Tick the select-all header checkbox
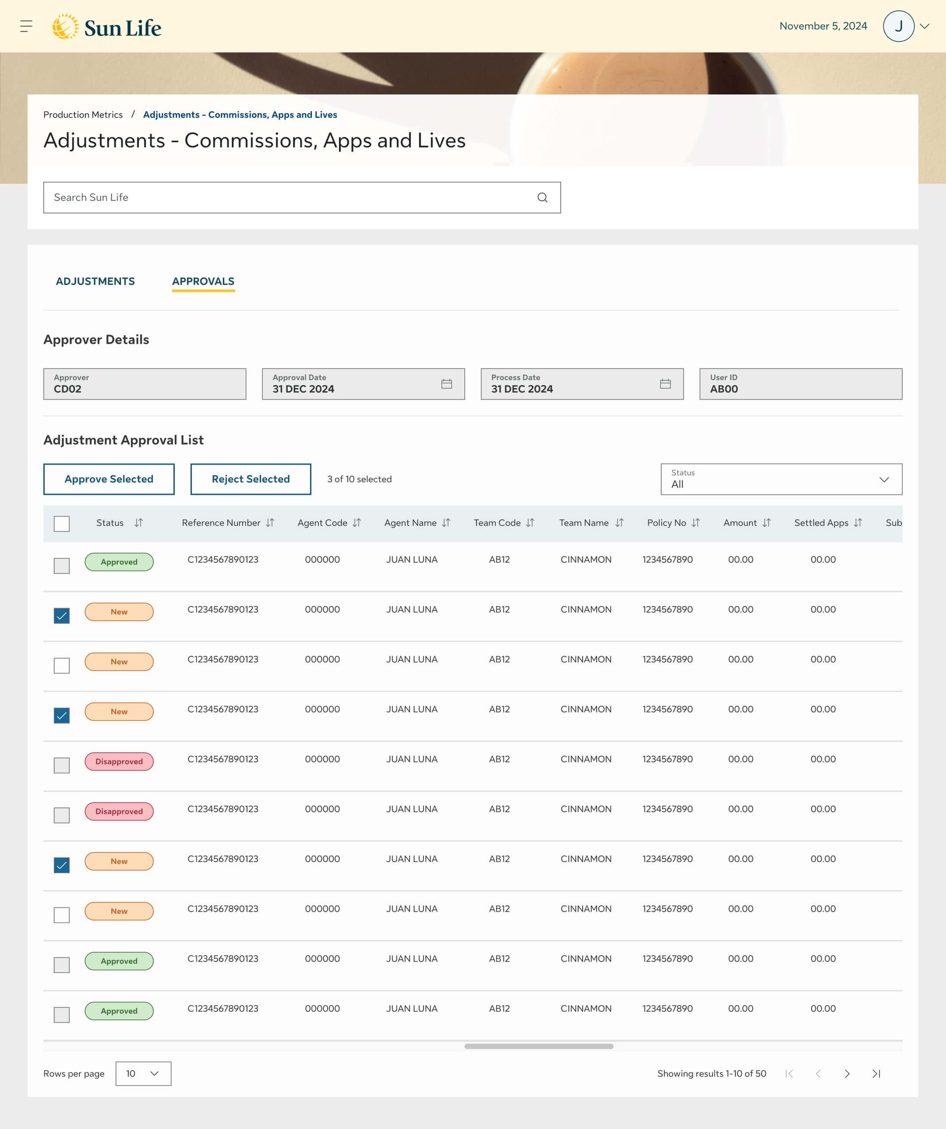Image resolution: width=946 pixels, height=1129 pixels. tap(62, 524)
